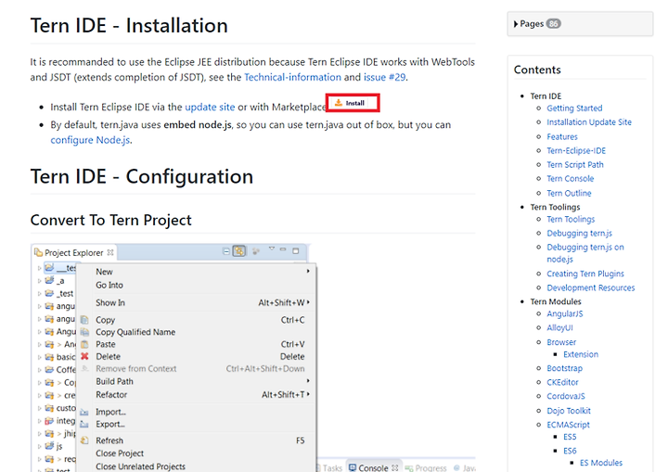668x472 pixels.
Task: Click the Refresh icon in context menu
Action: (x=84, y=440)
